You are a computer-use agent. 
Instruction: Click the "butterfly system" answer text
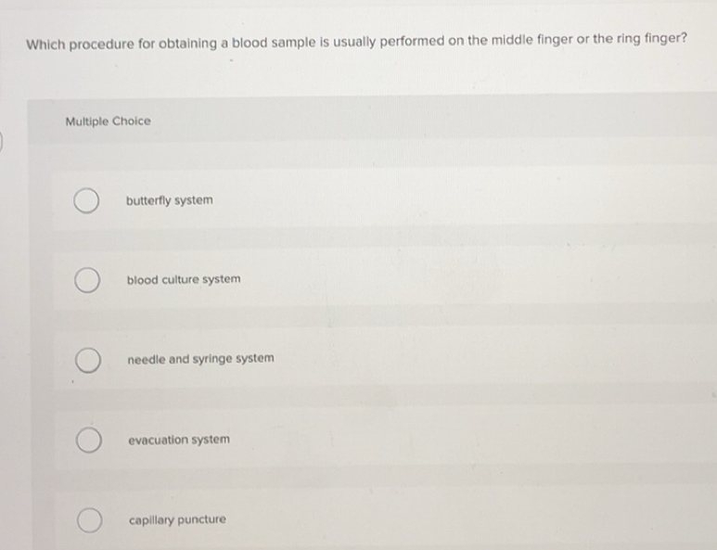pyautogui.click(x=170, y=200)
